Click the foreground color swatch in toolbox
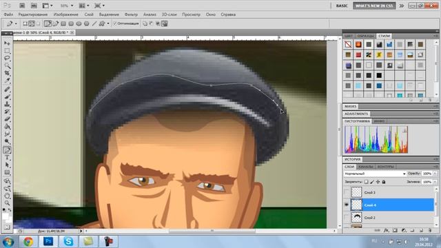Viewport: 441px width, 248px height. tap(6, 216)
